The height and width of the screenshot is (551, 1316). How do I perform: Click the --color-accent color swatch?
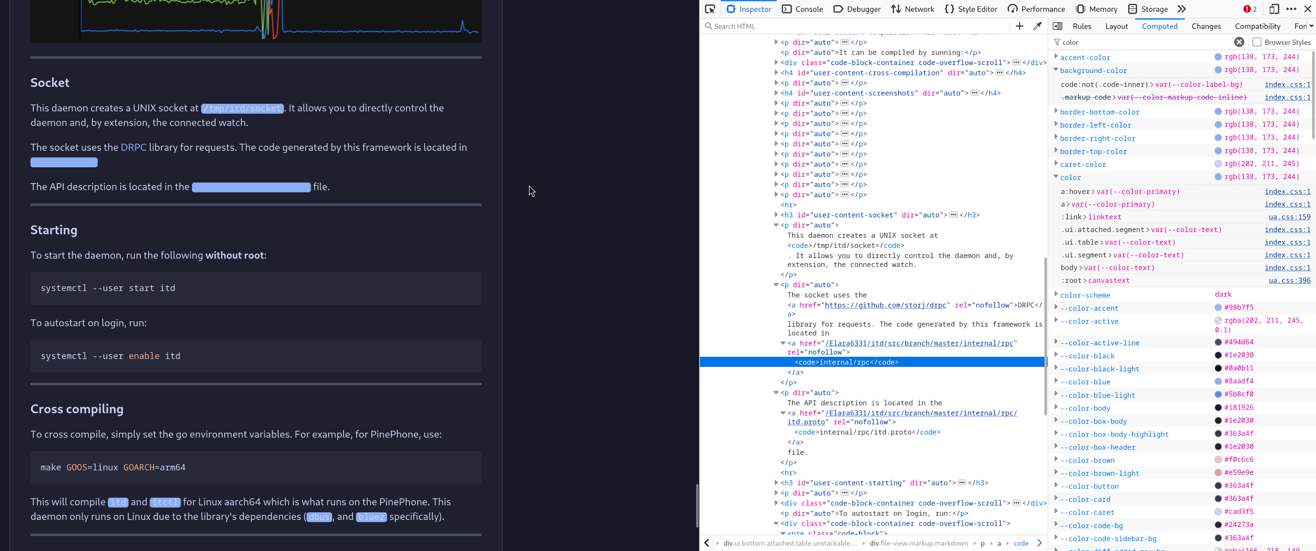[x=1218, y=308]
